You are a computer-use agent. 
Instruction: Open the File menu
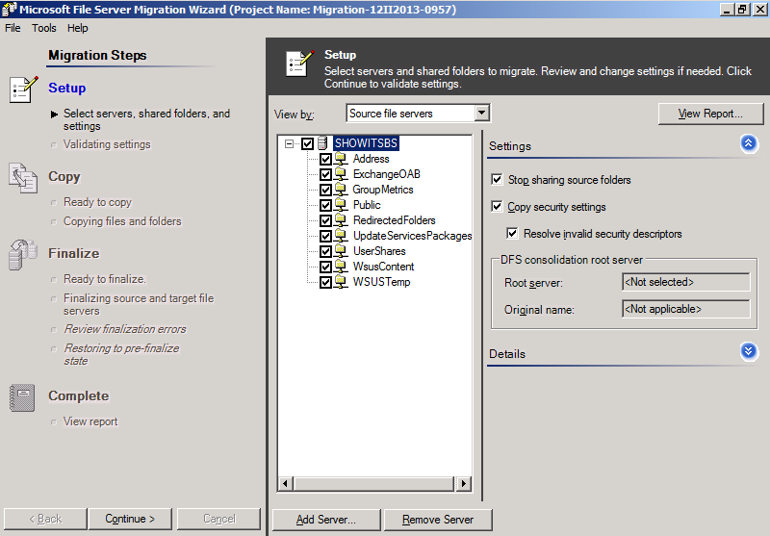point(13,28)
